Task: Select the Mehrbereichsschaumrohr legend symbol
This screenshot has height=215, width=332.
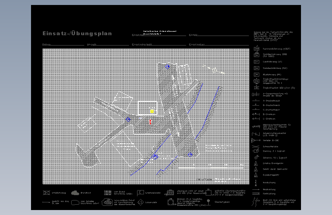Action: pyautogui.click(x=256, y=127)
